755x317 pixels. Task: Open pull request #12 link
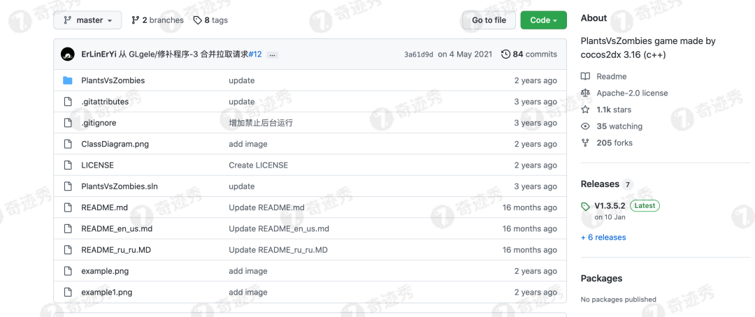coord(255,54)
